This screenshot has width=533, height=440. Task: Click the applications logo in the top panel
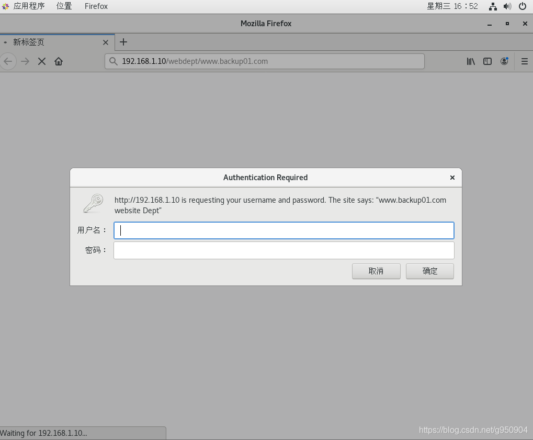(5, 6)
